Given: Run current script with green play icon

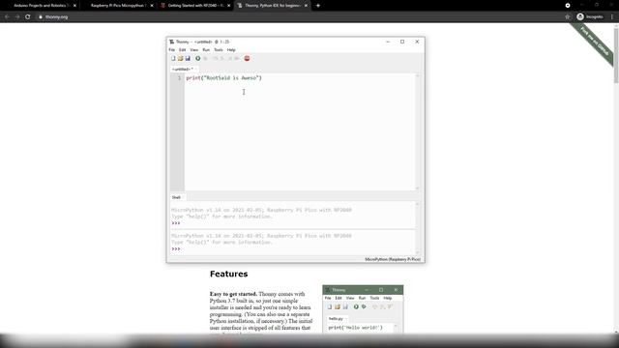Looking at the screenshot, I should (197, 58).
